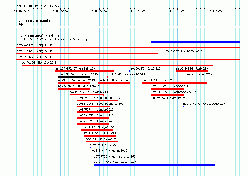Click nsv6099116 (Wu2021) label

click(106, 145)
